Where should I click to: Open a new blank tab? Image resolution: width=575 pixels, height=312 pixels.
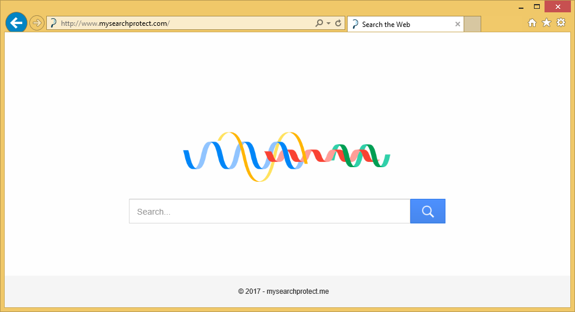[x=472, y=25]
